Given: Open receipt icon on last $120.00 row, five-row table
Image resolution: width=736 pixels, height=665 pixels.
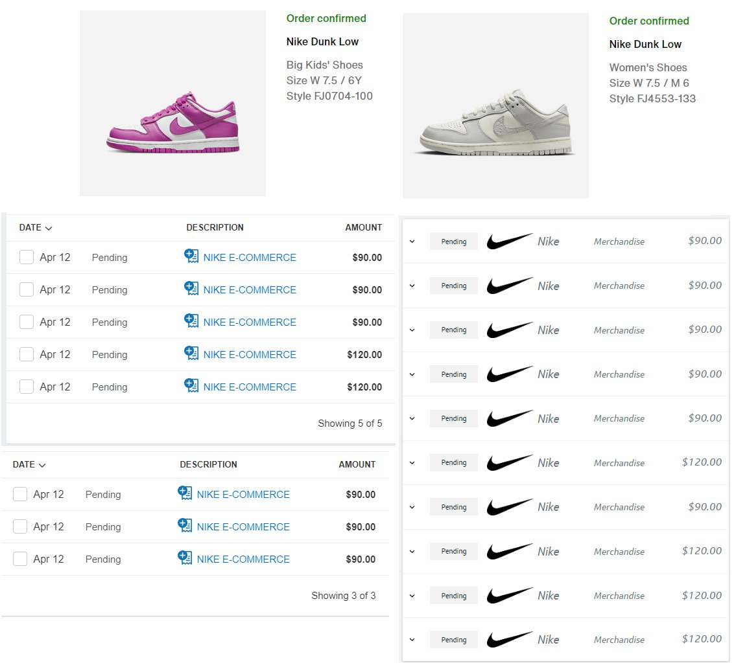Looking at the screenshot, I should tap(191, 385).
